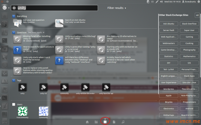The width and height of the screenshot is (201, 125).
Task: Open Unity is gone after running question
Action: (76, 50)
